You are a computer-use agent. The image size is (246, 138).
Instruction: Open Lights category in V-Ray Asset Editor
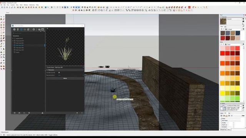coord(18,30)
